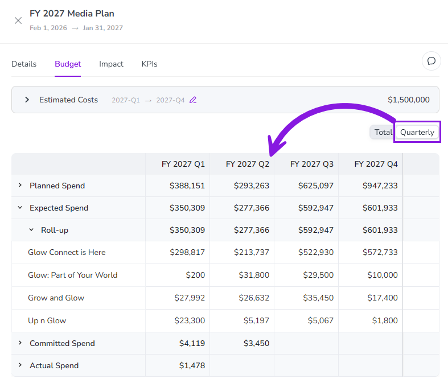
Task: Click Planned Spend Q2 value $293,263
Action: coord(252,186)
